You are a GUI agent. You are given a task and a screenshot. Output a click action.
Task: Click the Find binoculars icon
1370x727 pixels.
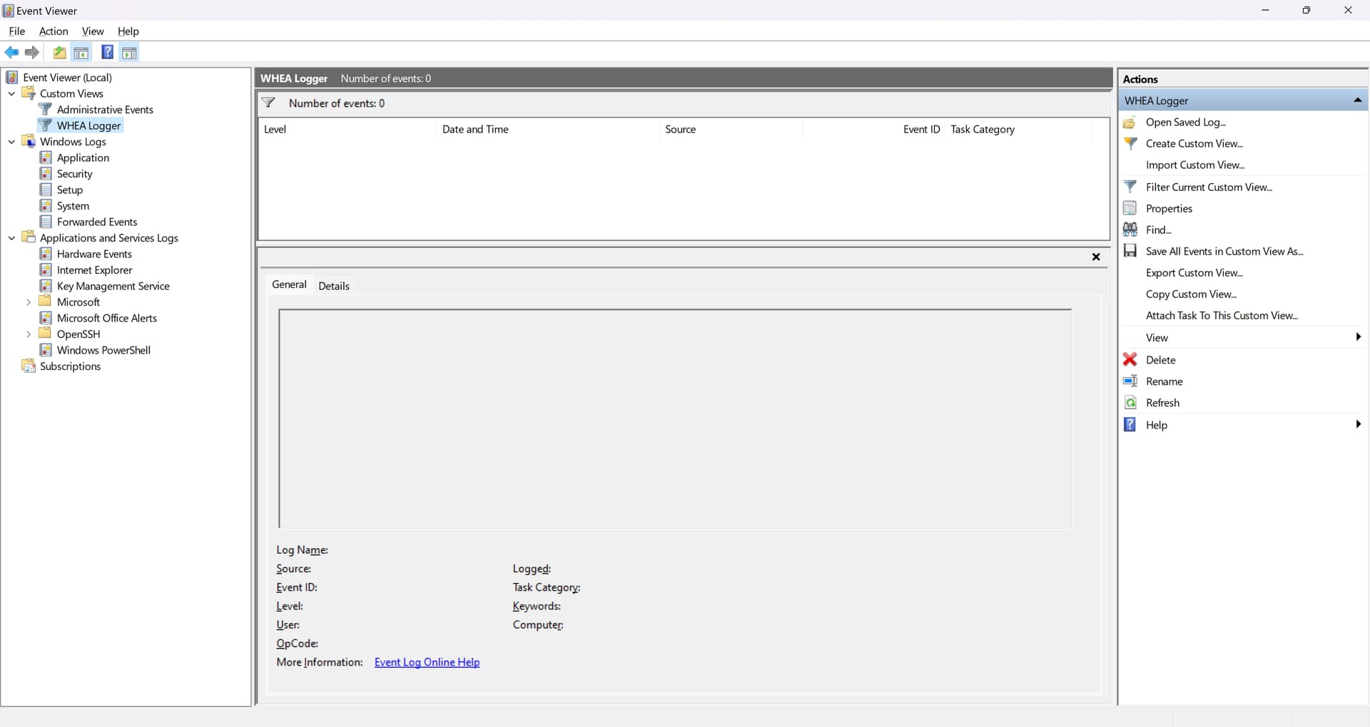(1130, 230)
